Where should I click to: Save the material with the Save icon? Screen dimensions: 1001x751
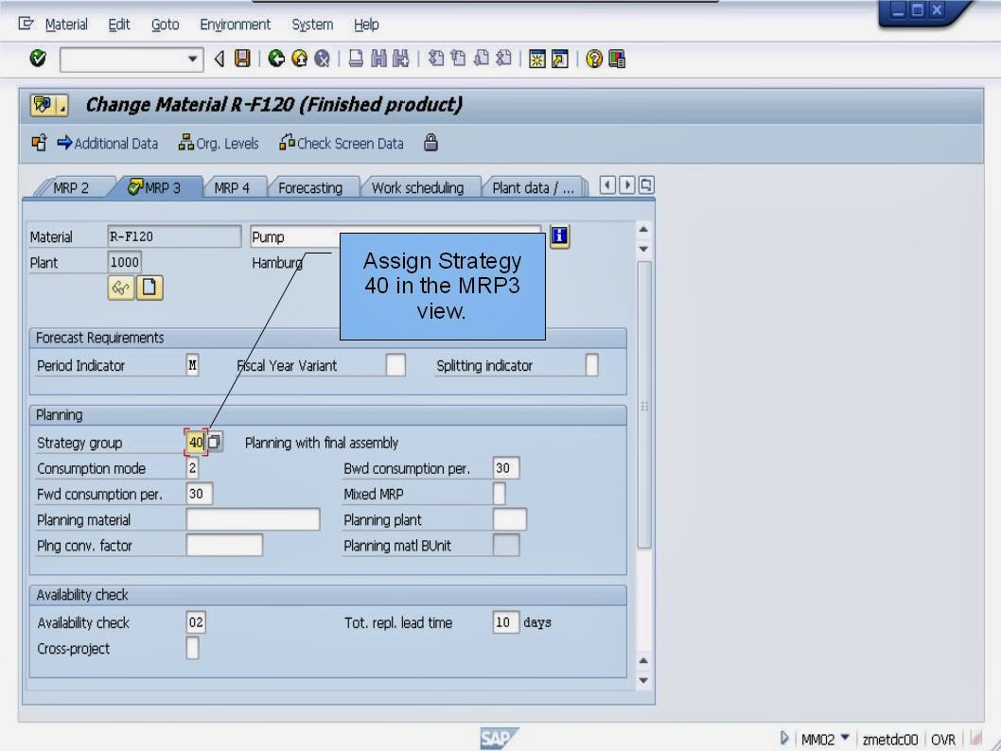[x=242, y=59]
